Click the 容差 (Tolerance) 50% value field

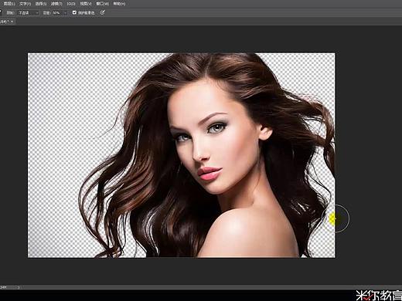(x=56, y=12)
